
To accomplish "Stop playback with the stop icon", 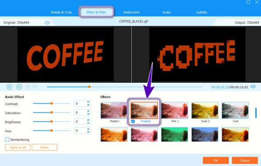I will click(19, 87).
